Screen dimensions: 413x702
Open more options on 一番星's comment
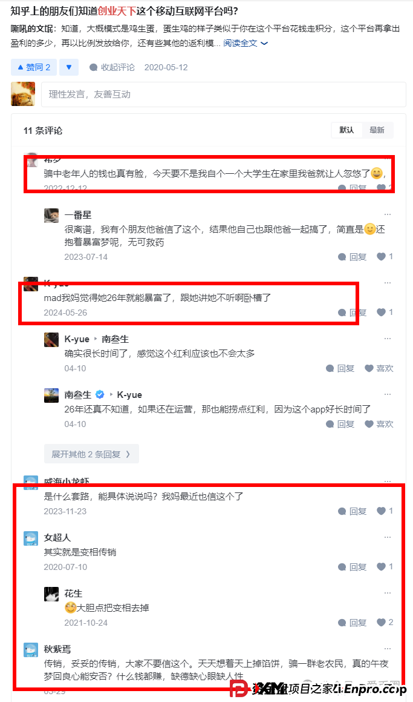click(x=388, y=215)
